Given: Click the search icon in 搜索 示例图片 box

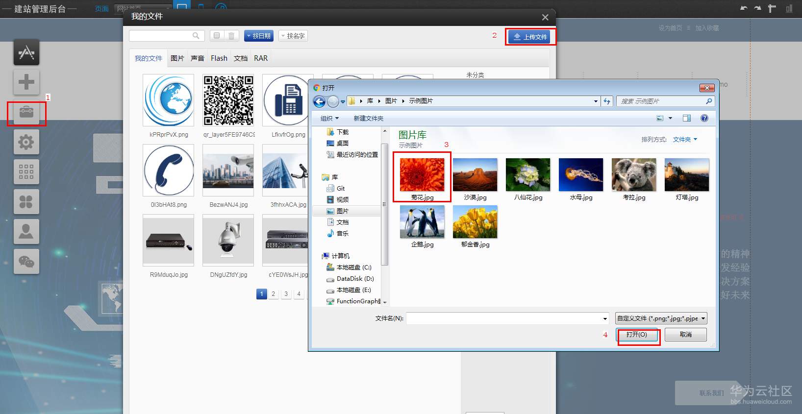Looking at the screenshot, I should tap(709, 101).
